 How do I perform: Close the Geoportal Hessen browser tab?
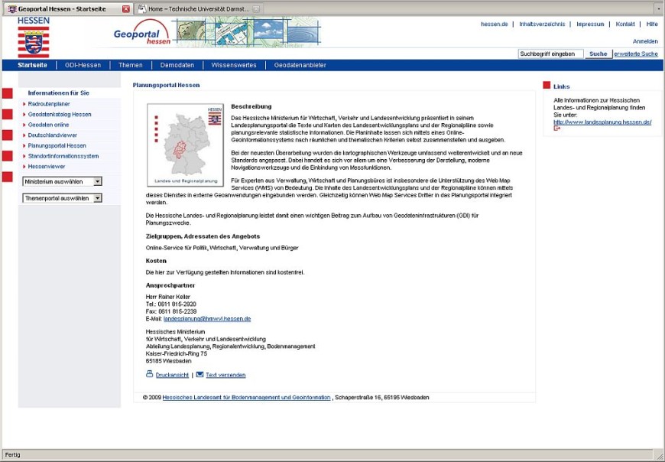point(126,9)
